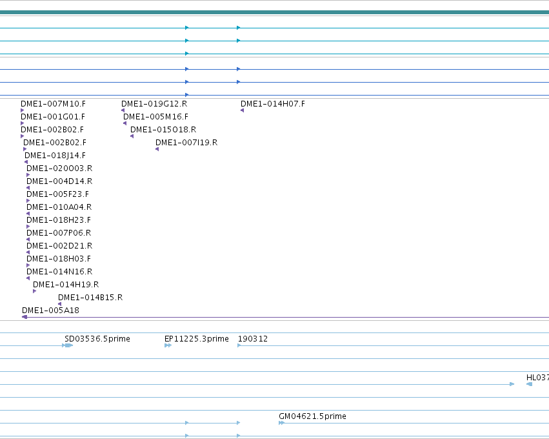Viewport: 549px width, 439px height.
Task: Click the arrow glyph under DME1-014H19.R
Action: point(35,291)
